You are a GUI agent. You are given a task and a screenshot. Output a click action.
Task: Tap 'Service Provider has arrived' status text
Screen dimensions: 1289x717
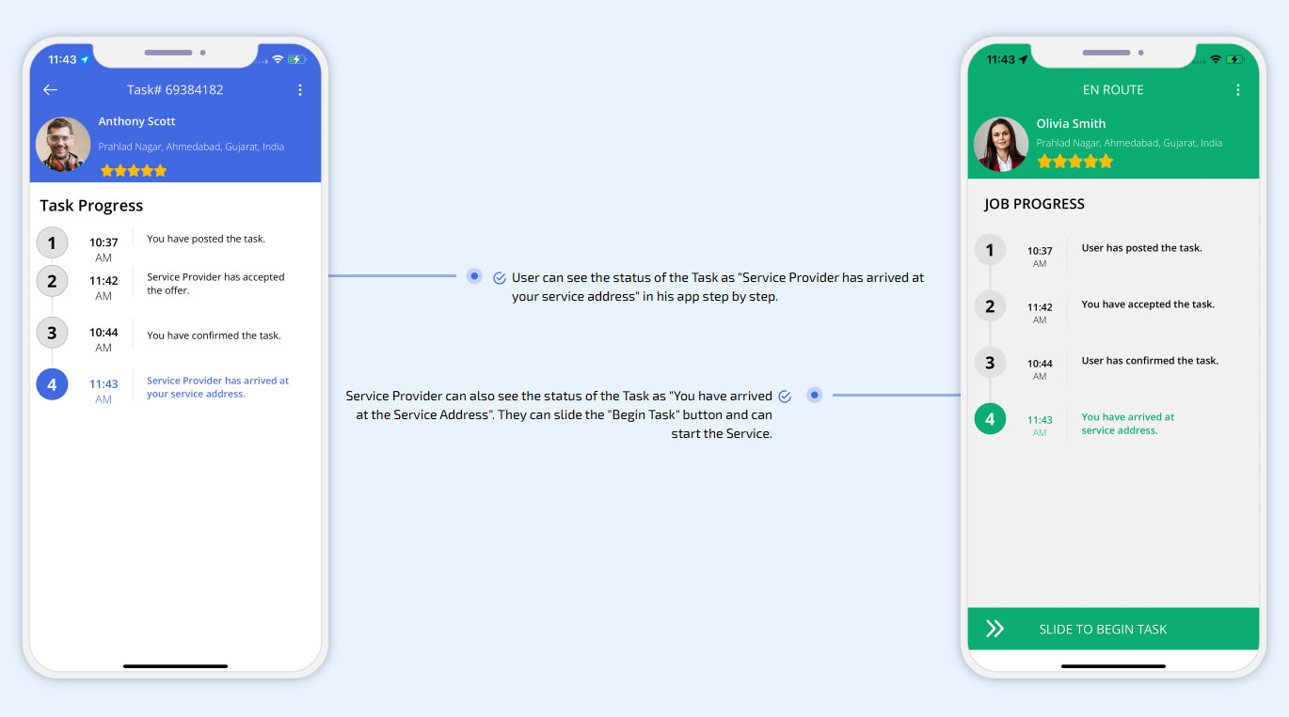[217, 387]
